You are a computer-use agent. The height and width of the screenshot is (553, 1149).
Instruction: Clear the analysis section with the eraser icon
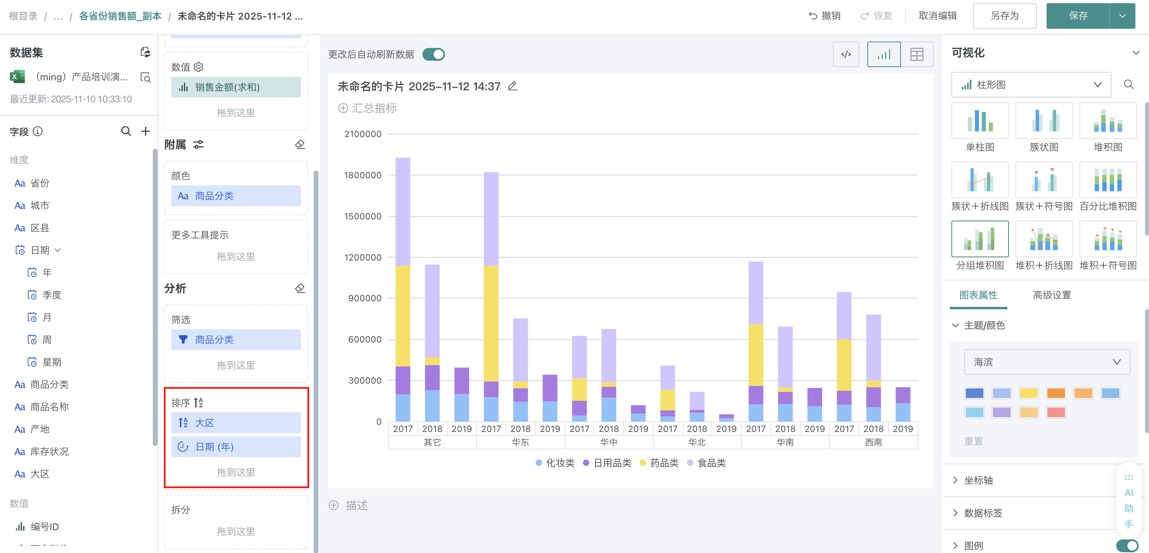click(300, 288)
